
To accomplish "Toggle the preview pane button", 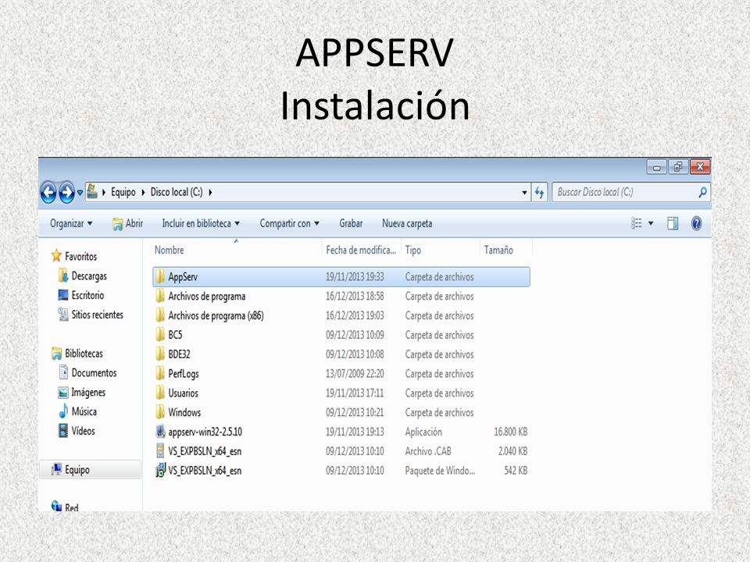I will (673, 223).
